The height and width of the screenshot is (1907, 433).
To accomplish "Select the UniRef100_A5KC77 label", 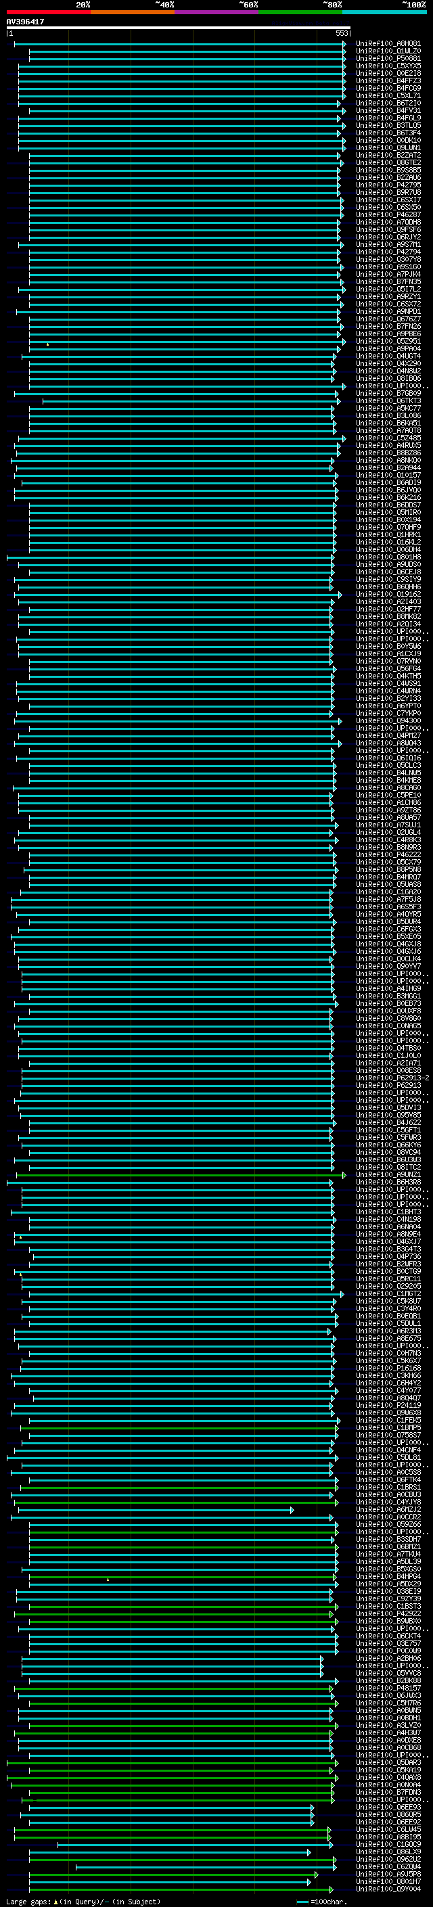I will [388, 408].
